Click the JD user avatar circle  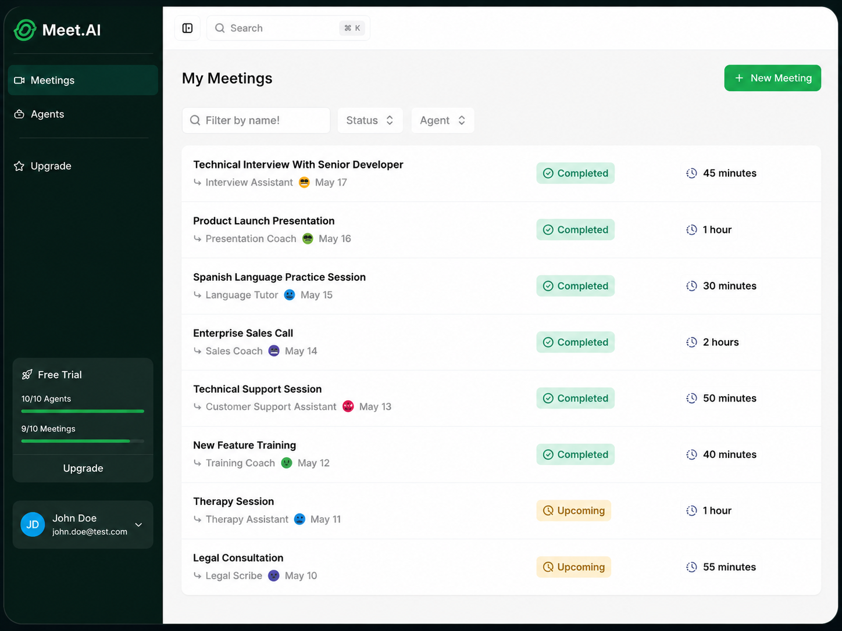(33, 525)
